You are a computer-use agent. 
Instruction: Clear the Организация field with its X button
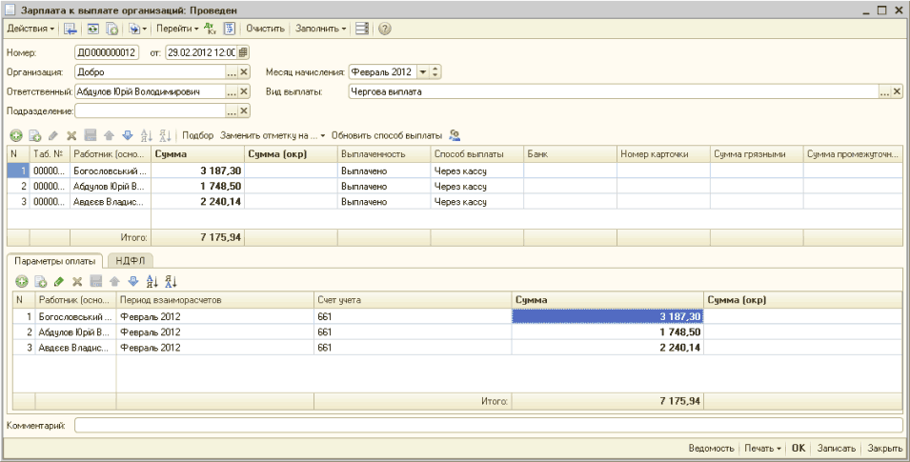(243, 72)
